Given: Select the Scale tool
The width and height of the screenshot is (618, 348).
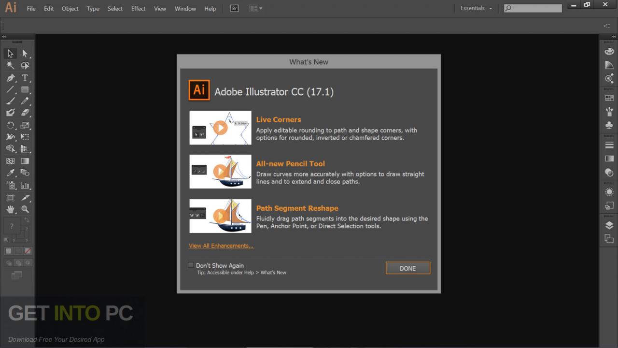Looking at the screenshot, I should pyautogui.click(x=25, y=125).
